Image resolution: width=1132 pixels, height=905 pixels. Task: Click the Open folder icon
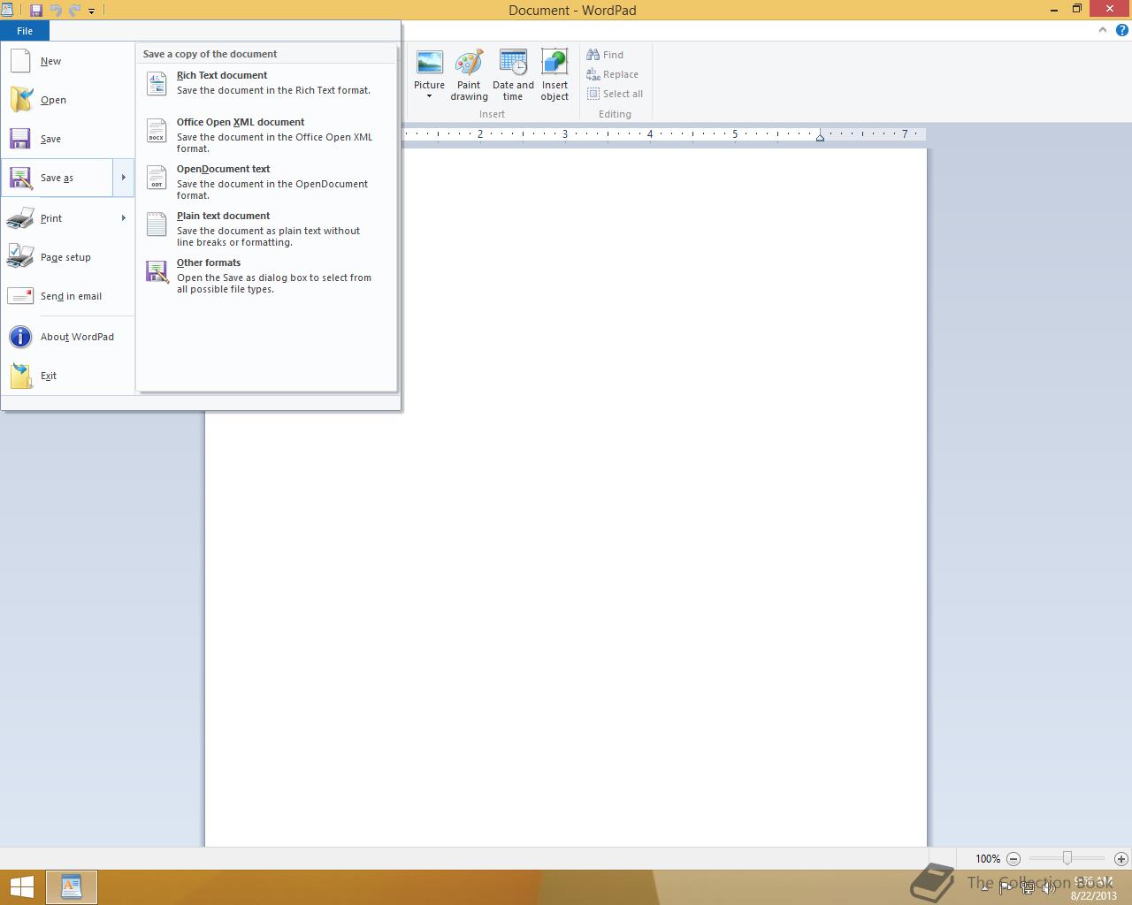coord(20,100)
